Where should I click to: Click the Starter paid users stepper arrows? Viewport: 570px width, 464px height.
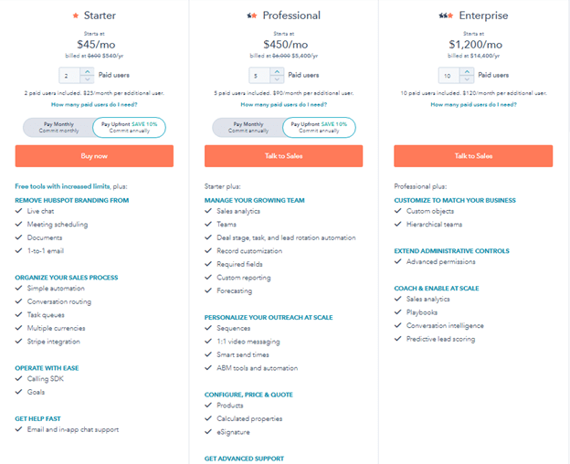(x=87, y=76)
